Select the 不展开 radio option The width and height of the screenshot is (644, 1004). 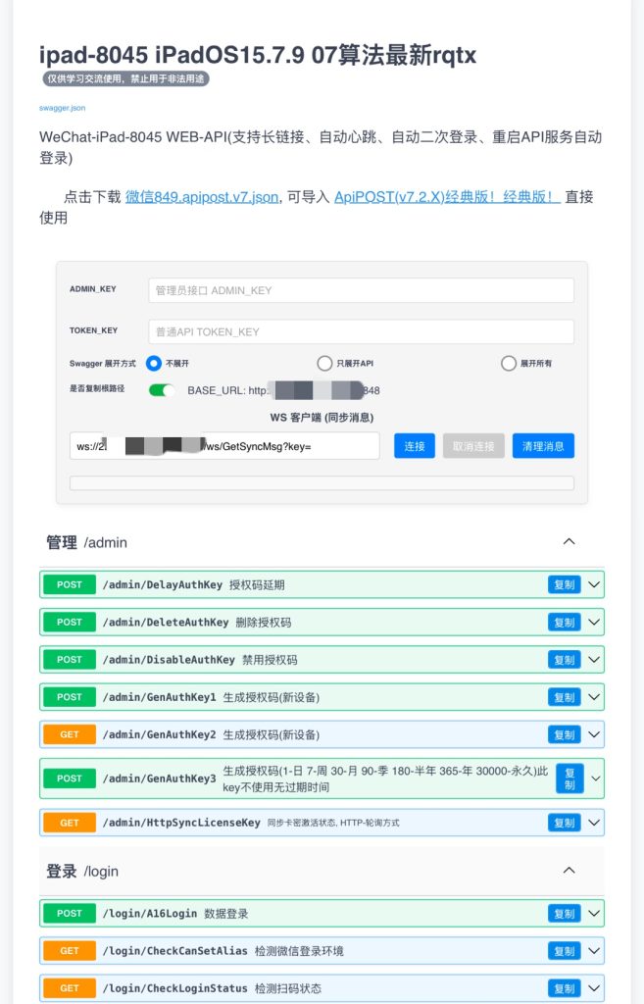pos(154,363)
